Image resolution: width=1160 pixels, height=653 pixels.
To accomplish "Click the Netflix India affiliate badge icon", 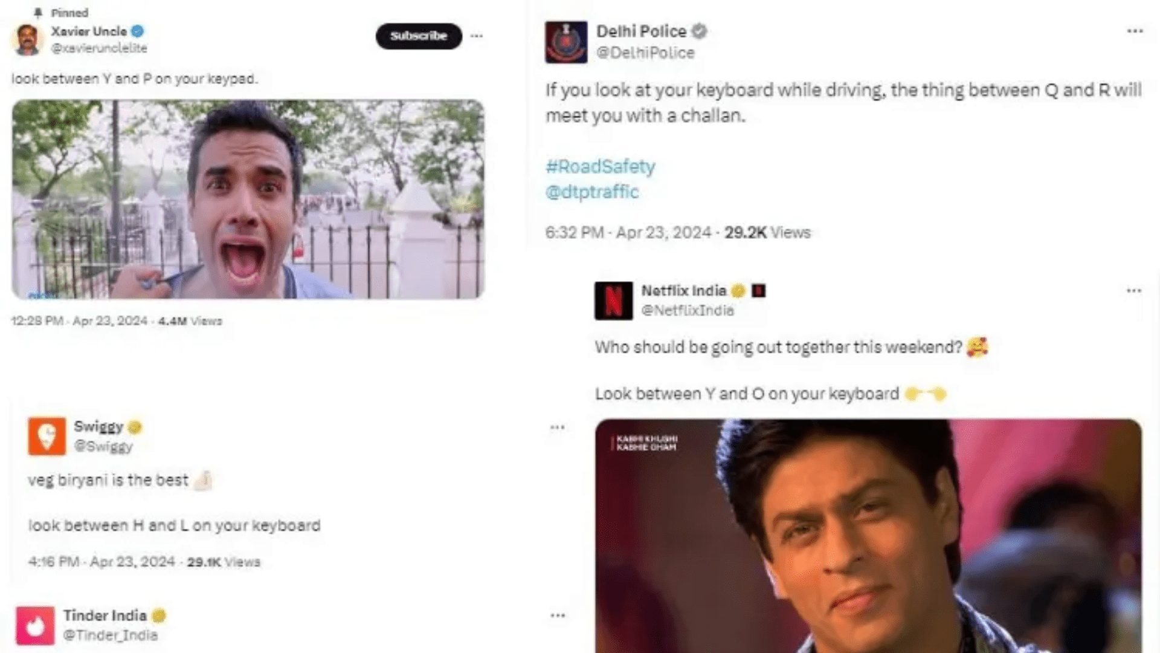I will (758, 291).
